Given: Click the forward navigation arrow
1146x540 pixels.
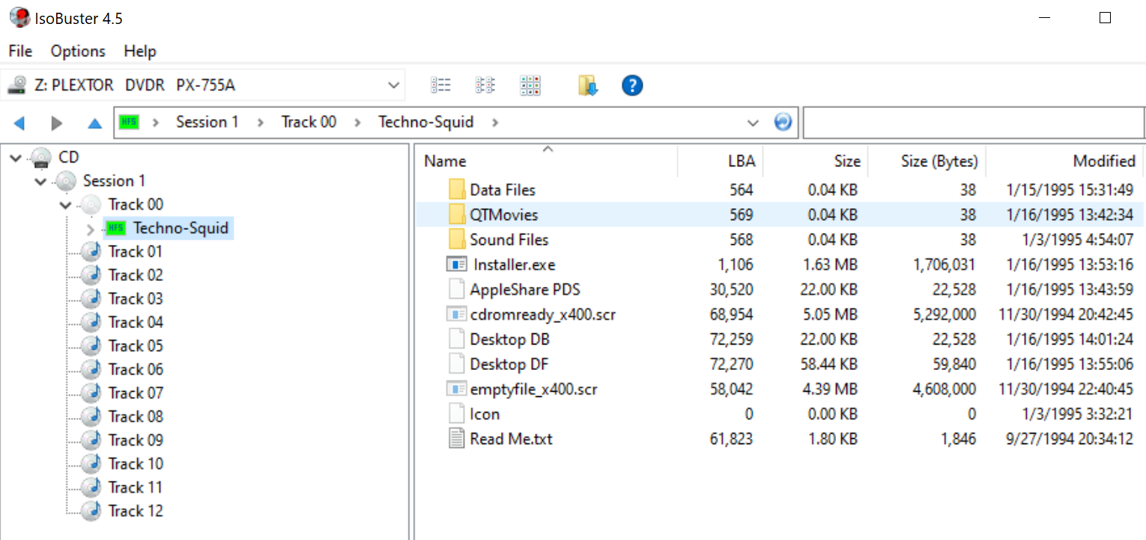Looking at the screenshot, I should (x=57, y=123).
